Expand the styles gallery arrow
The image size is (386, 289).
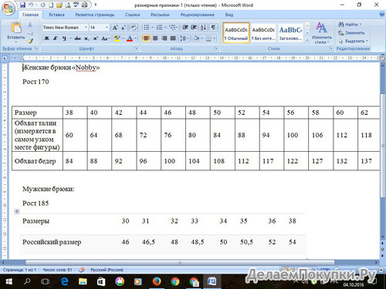click(x=307, y=40)
